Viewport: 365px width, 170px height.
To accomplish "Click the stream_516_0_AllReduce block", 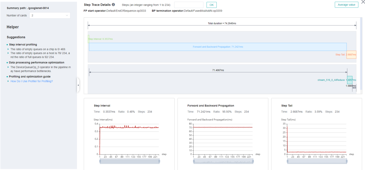I will [x=350, y=80].
